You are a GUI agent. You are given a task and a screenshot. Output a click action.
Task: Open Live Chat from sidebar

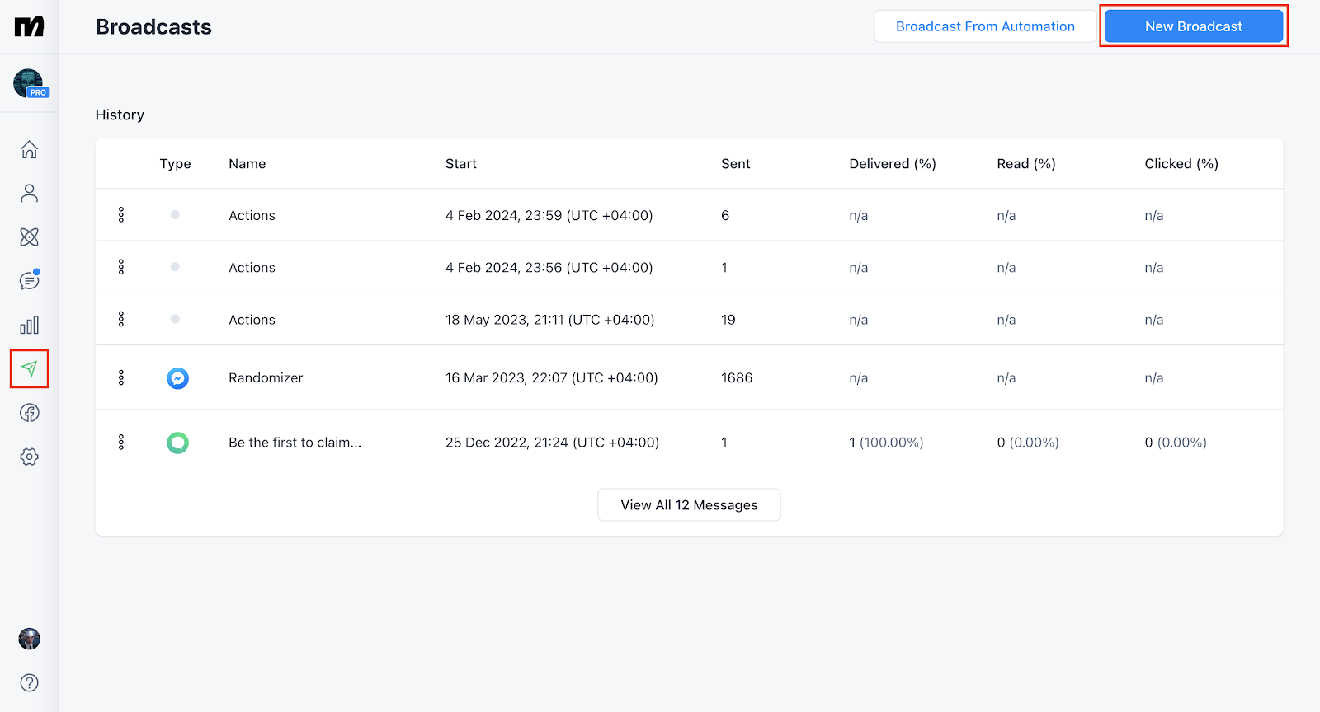[29, 281]
